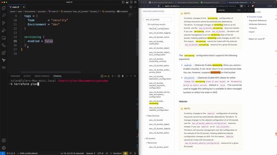Screen dimensions: 277x155
Task: Open the Explorer view in VS Code
Action: 3,8
